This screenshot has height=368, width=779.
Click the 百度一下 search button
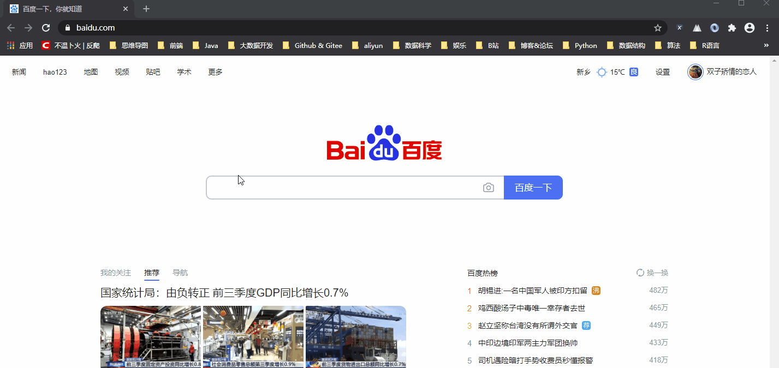click(x=533, y=188)
